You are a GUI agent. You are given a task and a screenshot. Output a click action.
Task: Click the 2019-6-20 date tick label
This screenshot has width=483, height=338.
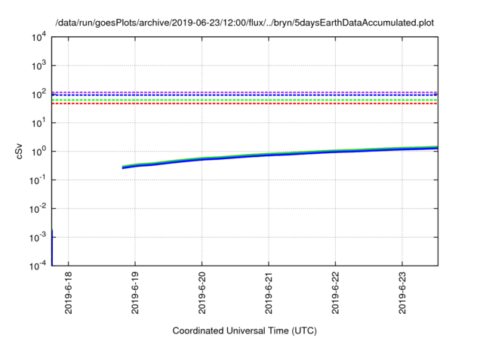pyautogui.click(x=202, y=293)
